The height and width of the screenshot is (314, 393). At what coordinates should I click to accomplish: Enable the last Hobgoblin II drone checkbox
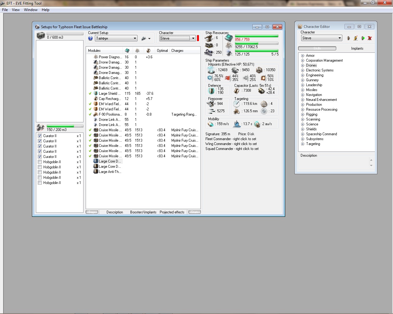[40, 183]
